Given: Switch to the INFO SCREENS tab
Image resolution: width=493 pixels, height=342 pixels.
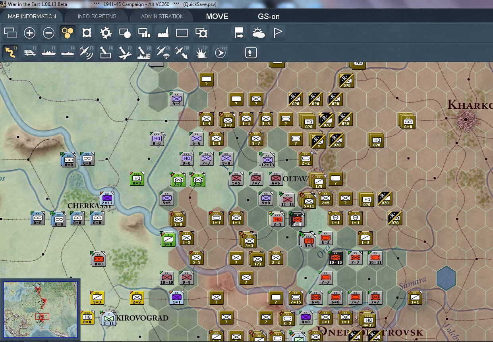Looking at the screenshot, I should point(97,16).
